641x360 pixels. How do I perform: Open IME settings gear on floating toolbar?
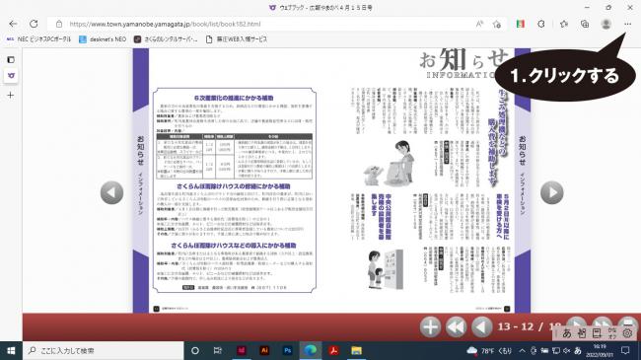(627, 333)
